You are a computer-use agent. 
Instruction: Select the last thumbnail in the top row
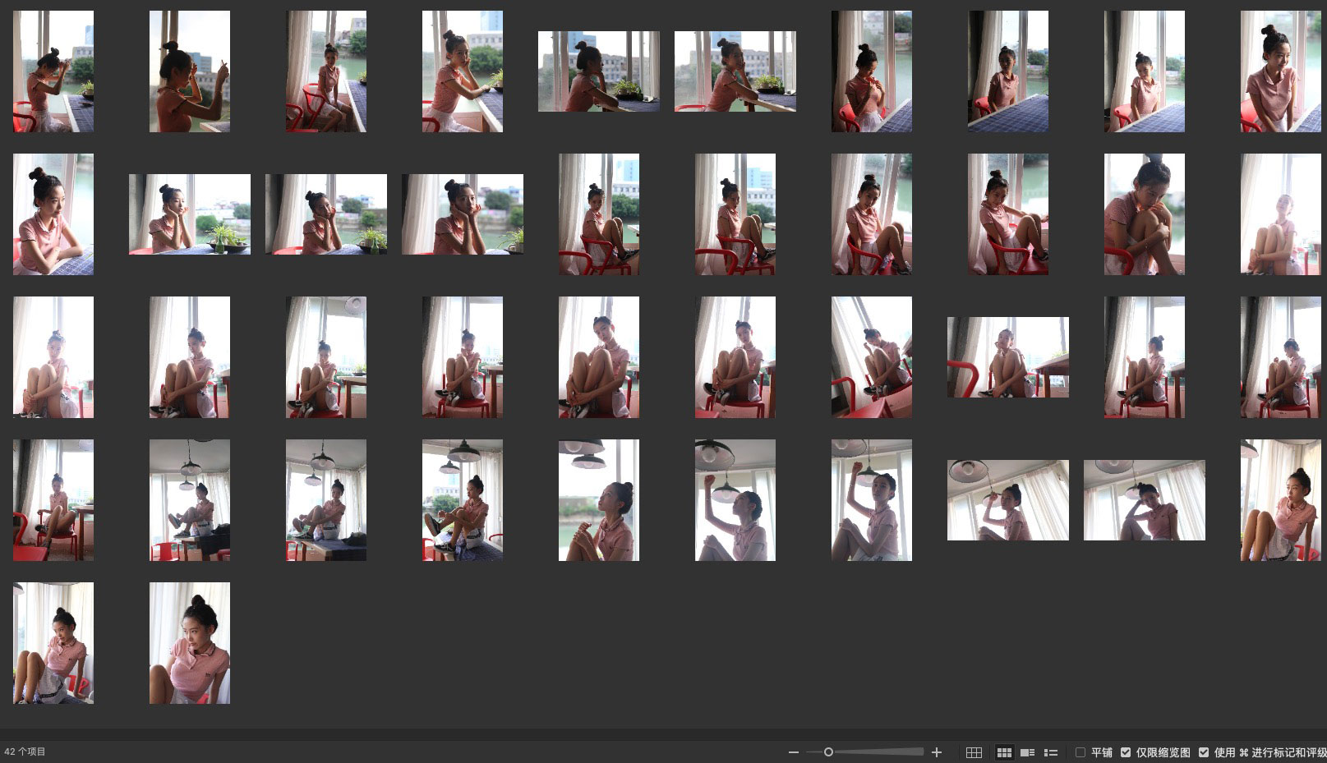[x=1280, y=71]
